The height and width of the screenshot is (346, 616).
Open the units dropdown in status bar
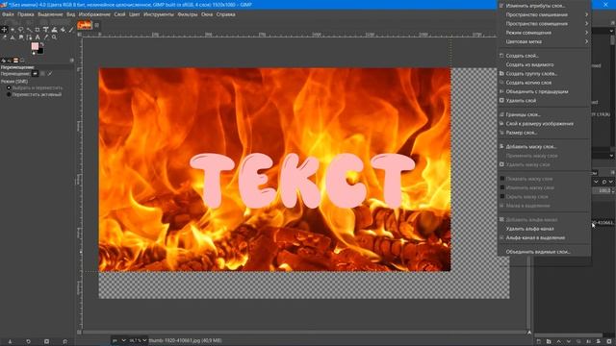pyautogui.click(x=123, y=340)
